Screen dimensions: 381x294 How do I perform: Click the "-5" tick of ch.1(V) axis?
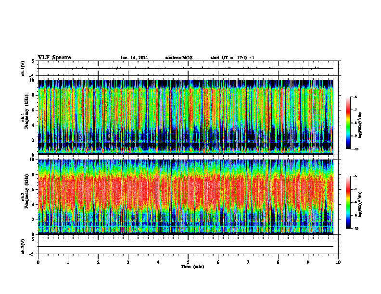(x=33, y=76)
